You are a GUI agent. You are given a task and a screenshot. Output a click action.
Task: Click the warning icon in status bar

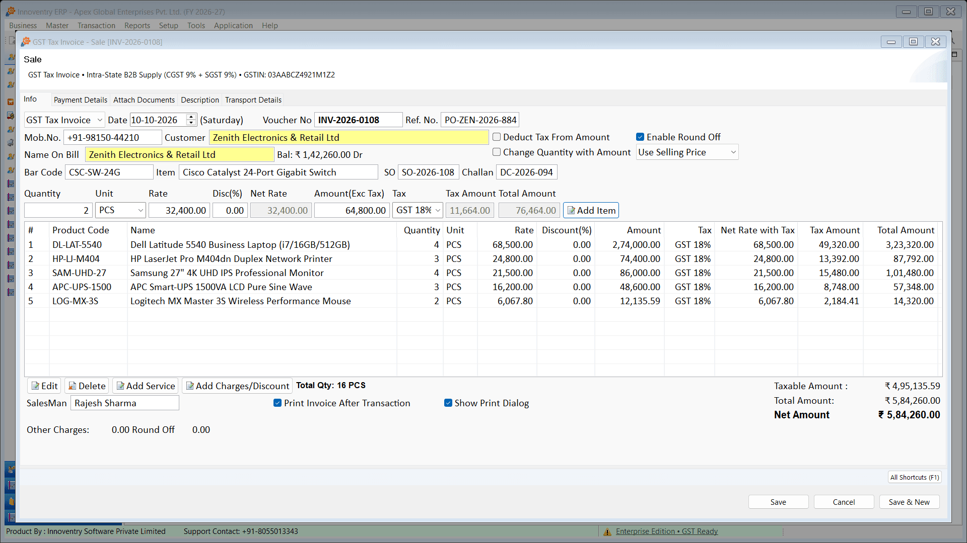click(x=607, y=532)
